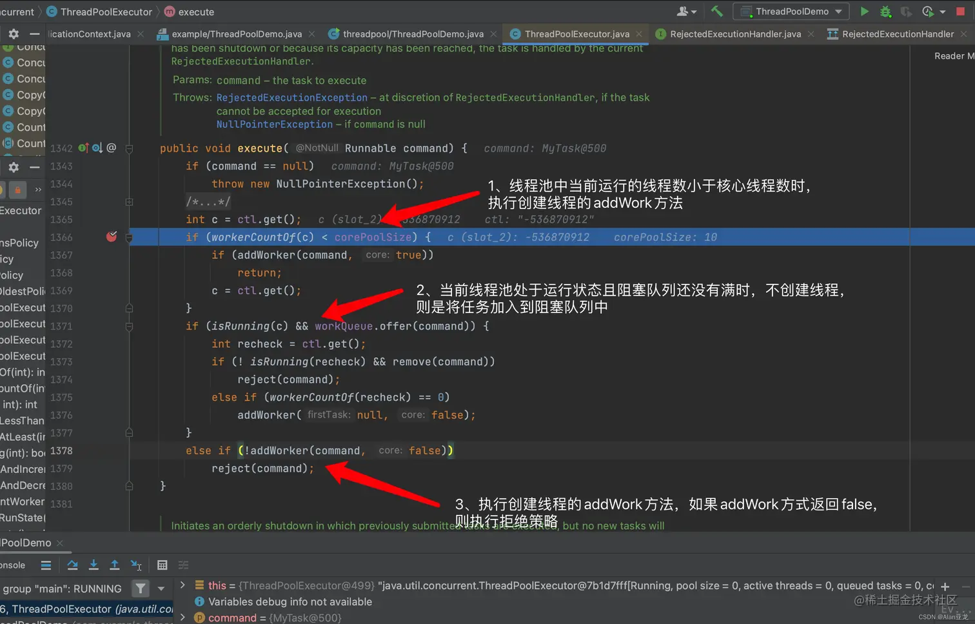Click the Build project hammer icon
This screenshot has width=975, height=624.
pos(716,11)
